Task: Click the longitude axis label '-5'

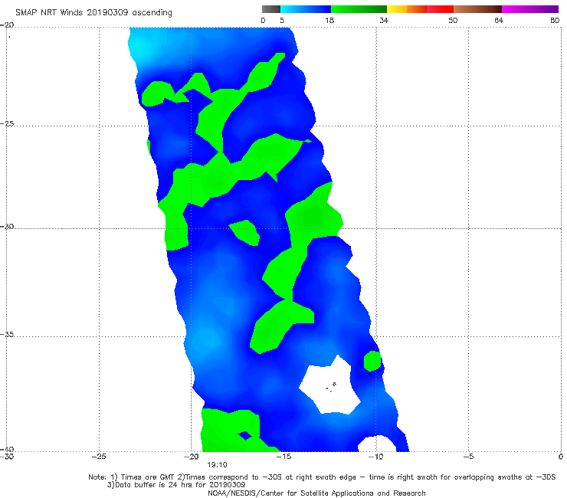Action: click(x=468, y=457)
